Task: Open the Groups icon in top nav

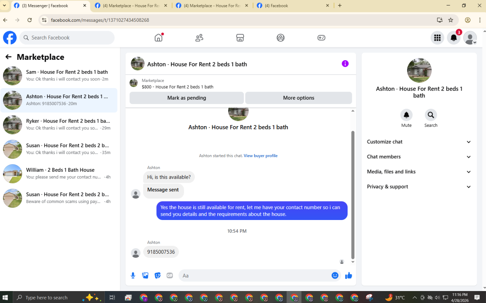Action: point(281,38)
